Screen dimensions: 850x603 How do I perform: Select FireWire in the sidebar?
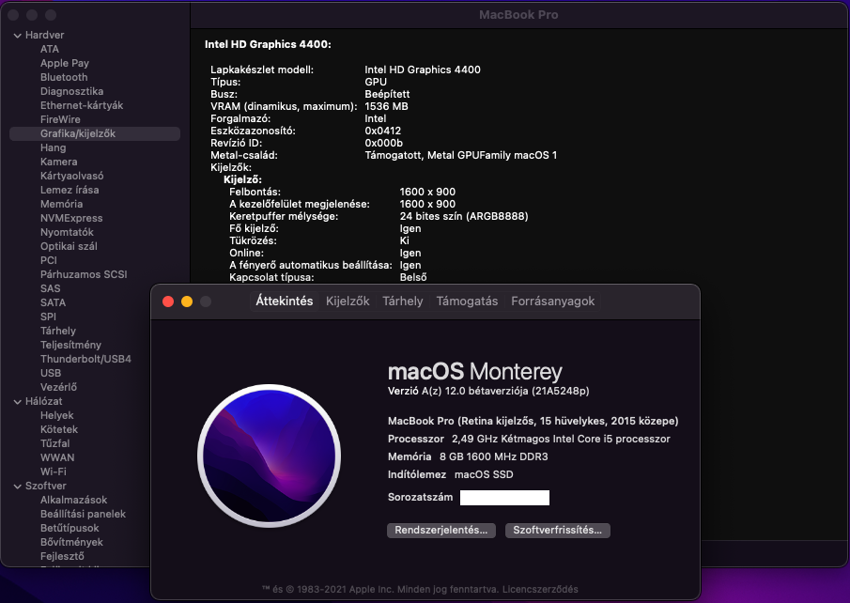pos(60,119)
